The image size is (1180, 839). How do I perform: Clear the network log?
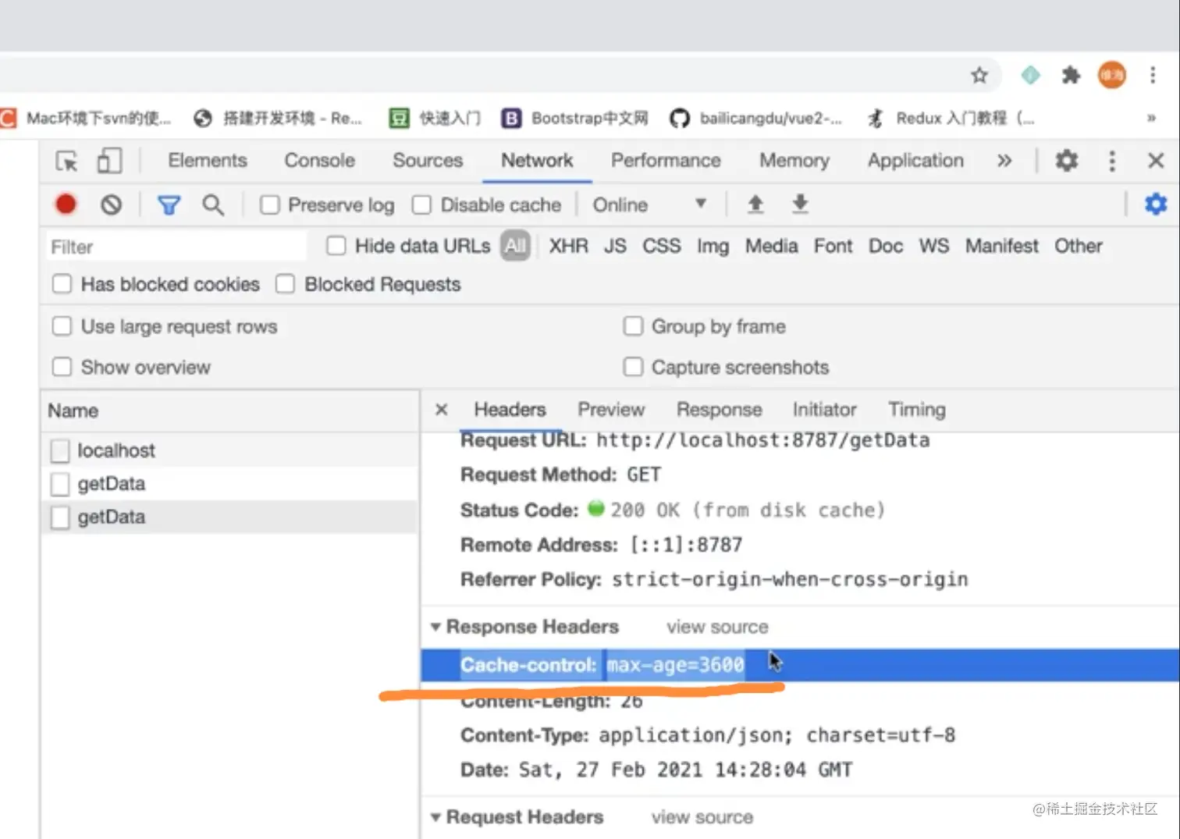(x=111, y=204)
